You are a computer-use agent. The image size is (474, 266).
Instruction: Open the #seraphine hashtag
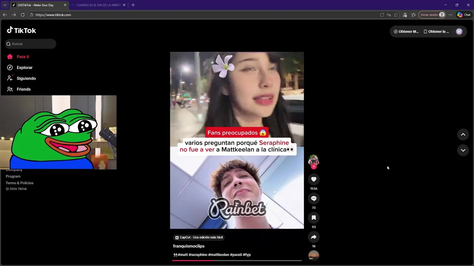198,255
